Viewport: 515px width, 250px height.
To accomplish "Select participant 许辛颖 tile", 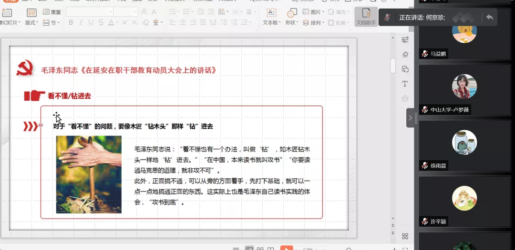I will [x=464, y=202].
